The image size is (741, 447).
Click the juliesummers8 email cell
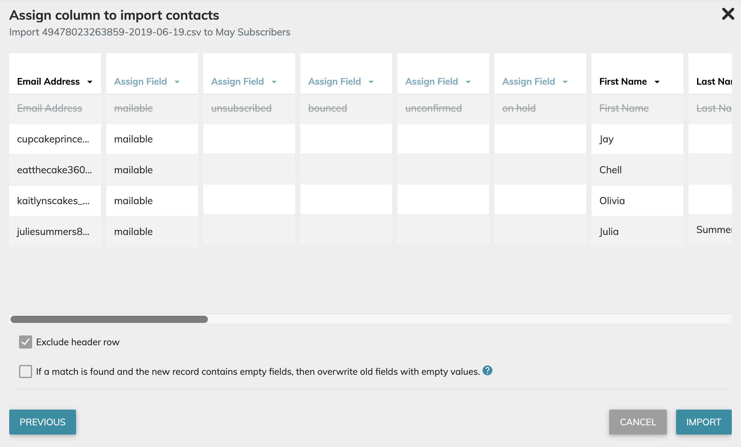coord(53,232)
